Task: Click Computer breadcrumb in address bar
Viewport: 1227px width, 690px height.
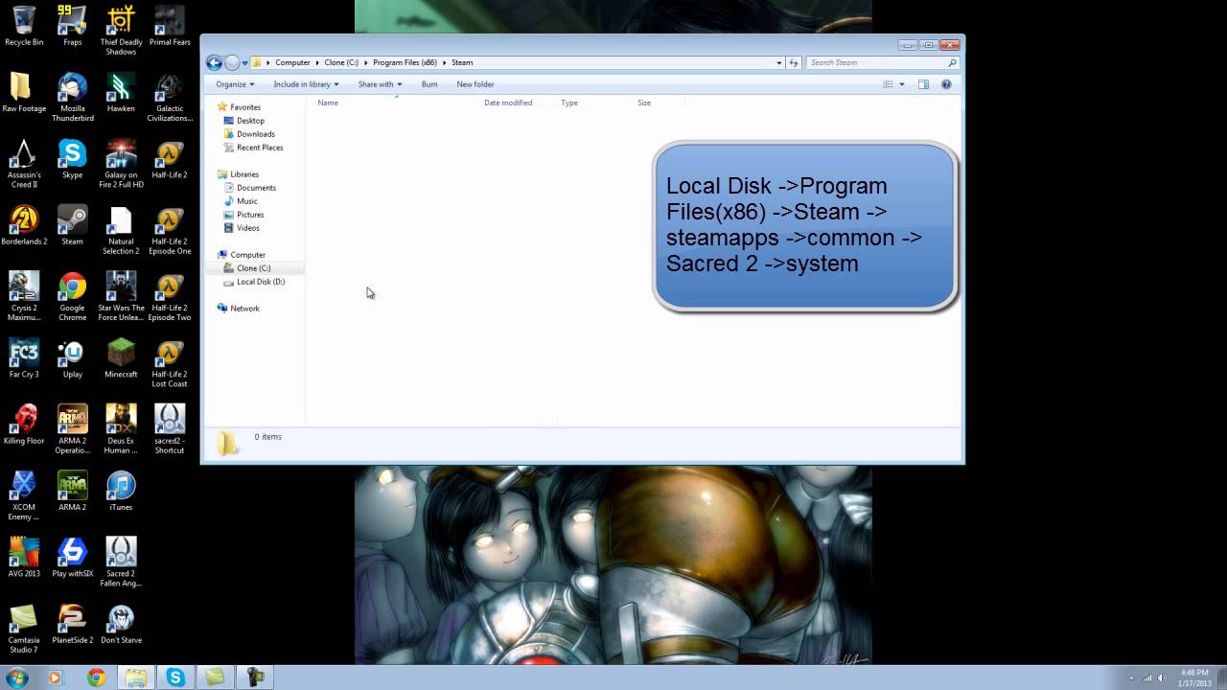Action: [x=292, y=62]
